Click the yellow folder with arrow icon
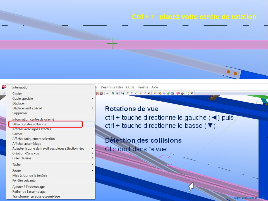The height and width of the screenshot is (201, 268). (x=188, y=93)
